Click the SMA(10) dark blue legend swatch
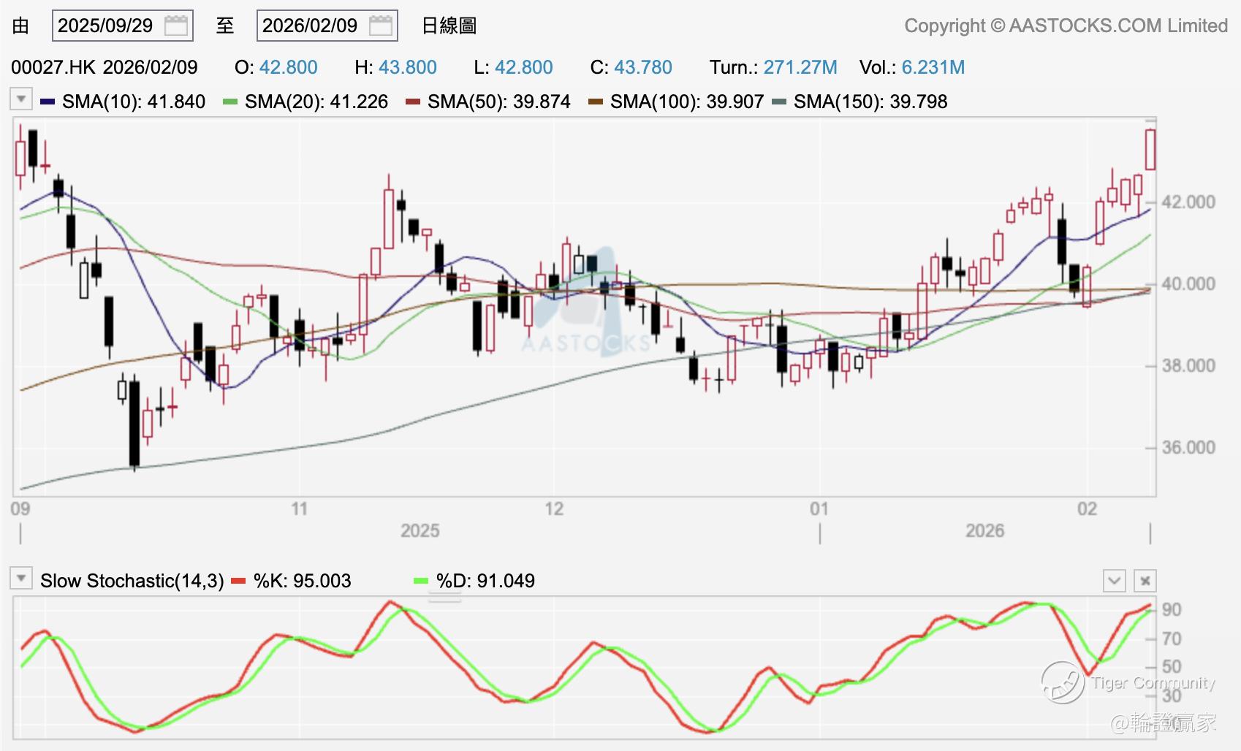1241x751 pixels. pyautogui.click(x=48, y=102)
